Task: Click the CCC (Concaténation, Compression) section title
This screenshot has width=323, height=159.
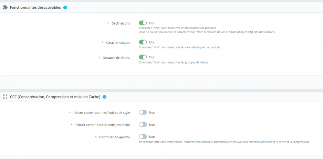Action: pyautogui.click(x=55, y=97)
